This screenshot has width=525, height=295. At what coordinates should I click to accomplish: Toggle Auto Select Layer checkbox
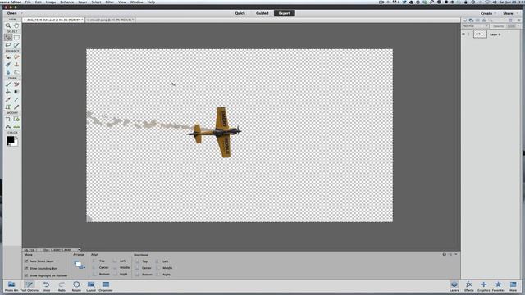[26, 261]
